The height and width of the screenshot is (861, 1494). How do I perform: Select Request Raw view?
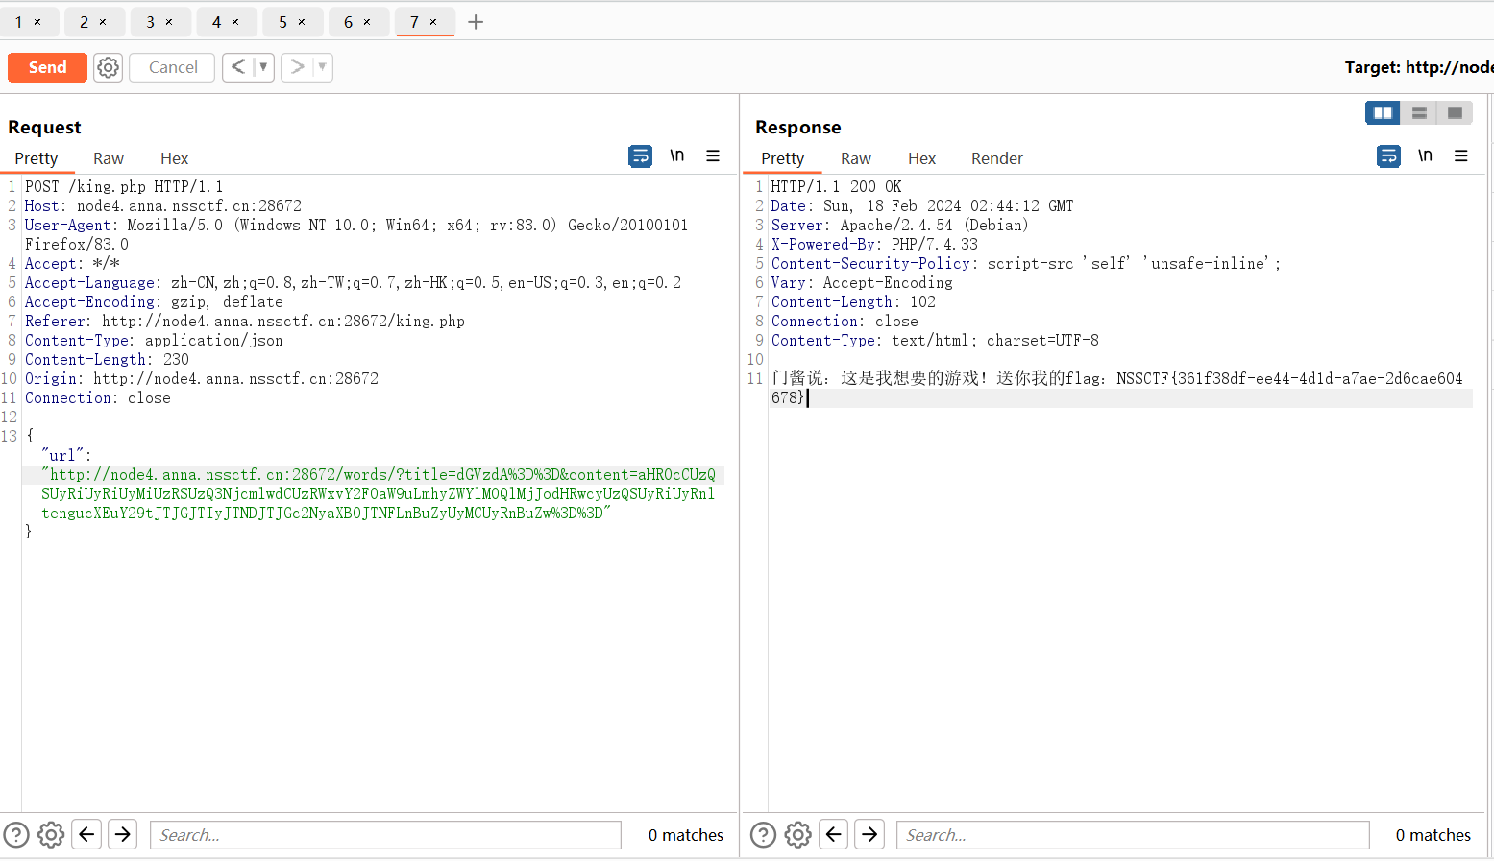tap(109, 158)
